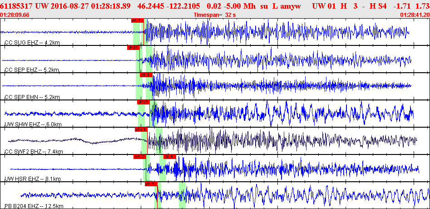Select the iPd1 pick flag on SEP EHZ
Viewport: 430px width, 209px height.
click(x=133, y=47)
